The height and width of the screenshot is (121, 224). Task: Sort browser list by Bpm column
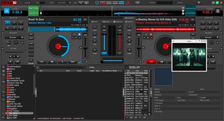tap(97, 71)
